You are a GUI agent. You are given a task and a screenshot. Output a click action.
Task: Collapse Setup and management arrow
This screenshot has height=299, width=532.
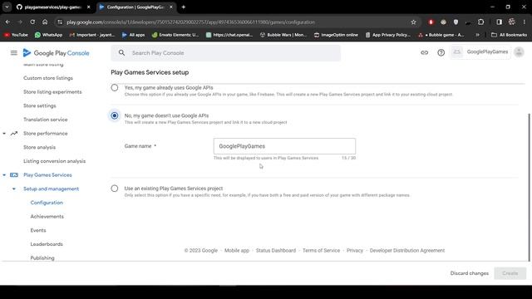point(14,189)
